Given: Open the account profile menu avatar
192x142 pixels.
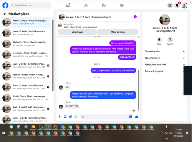Looking at the screenshot, I should pos(184,5).
